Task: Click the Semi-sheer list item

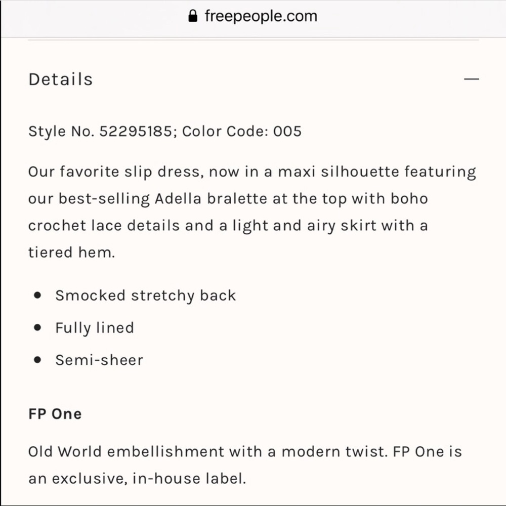Action: pyautogui.click(x=99, y=360)
